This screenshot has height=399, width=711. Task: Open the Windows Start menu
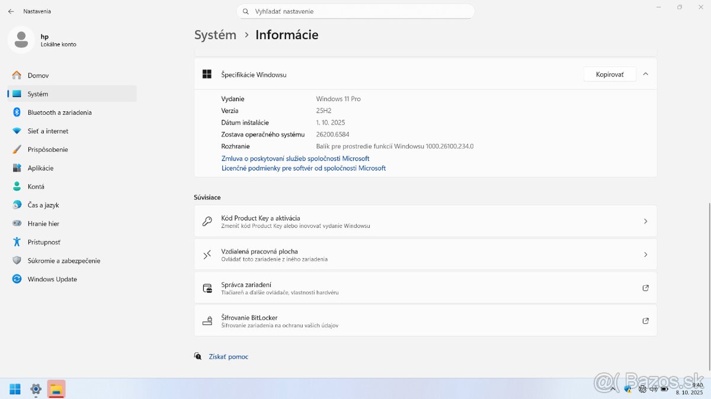(15, 389)
